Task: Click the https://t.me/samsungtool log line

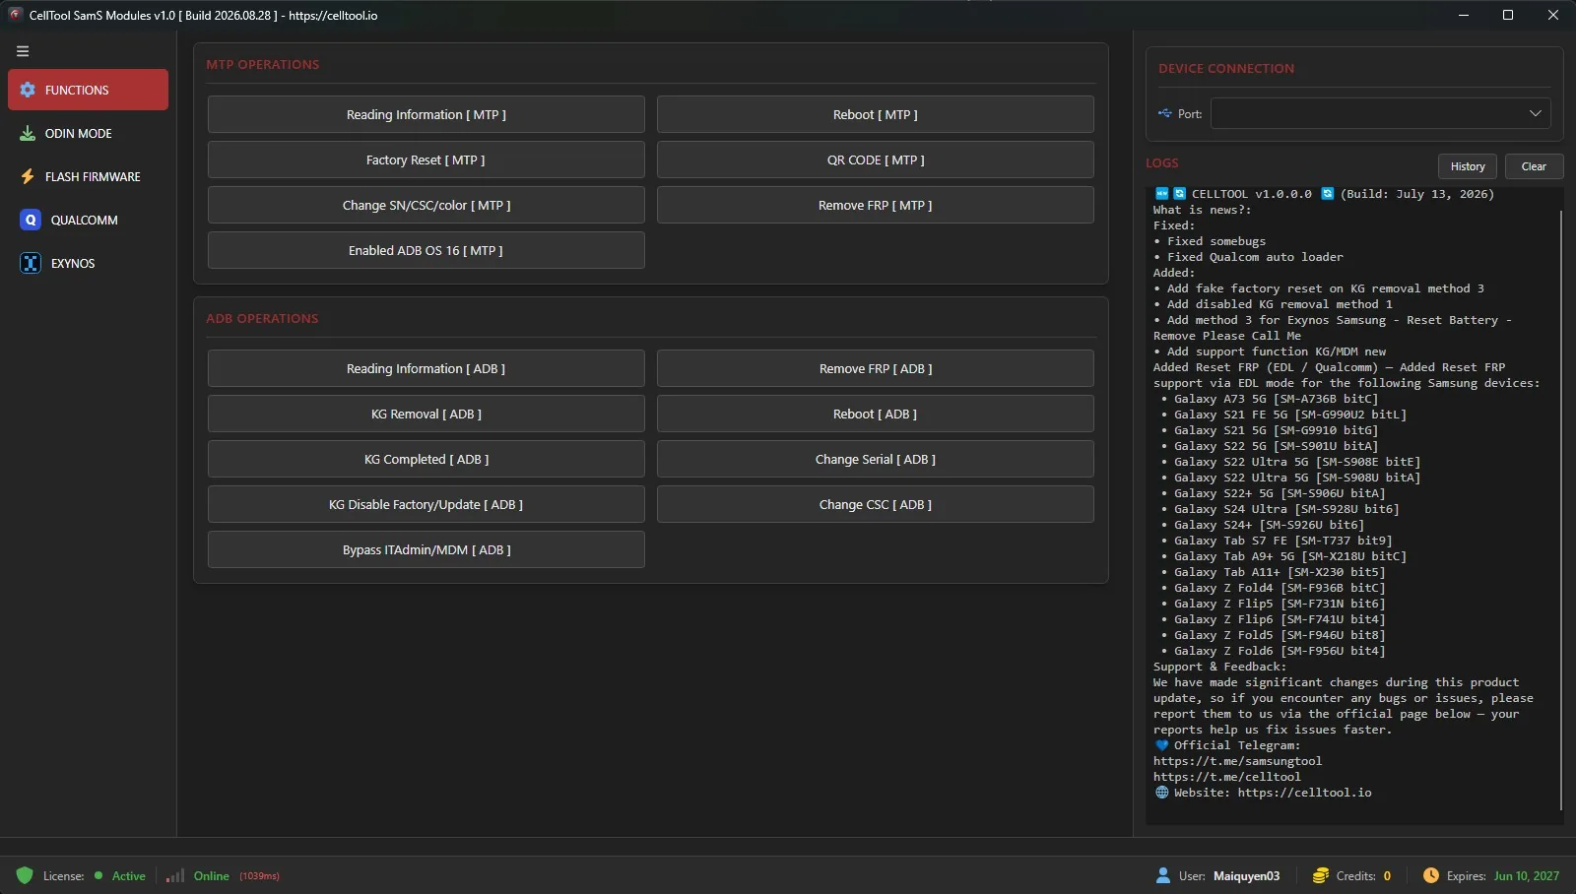Action: 1237,761
